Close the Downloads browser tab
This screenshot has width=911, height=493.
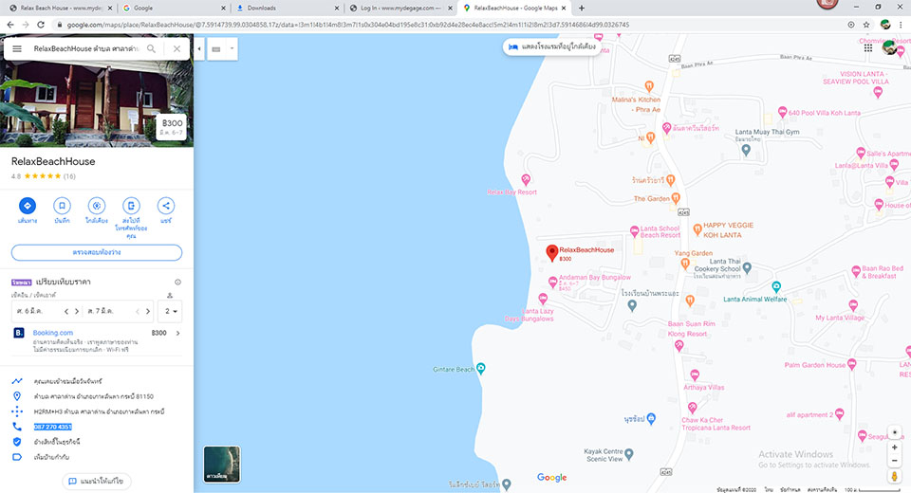(x=336, y=9)
